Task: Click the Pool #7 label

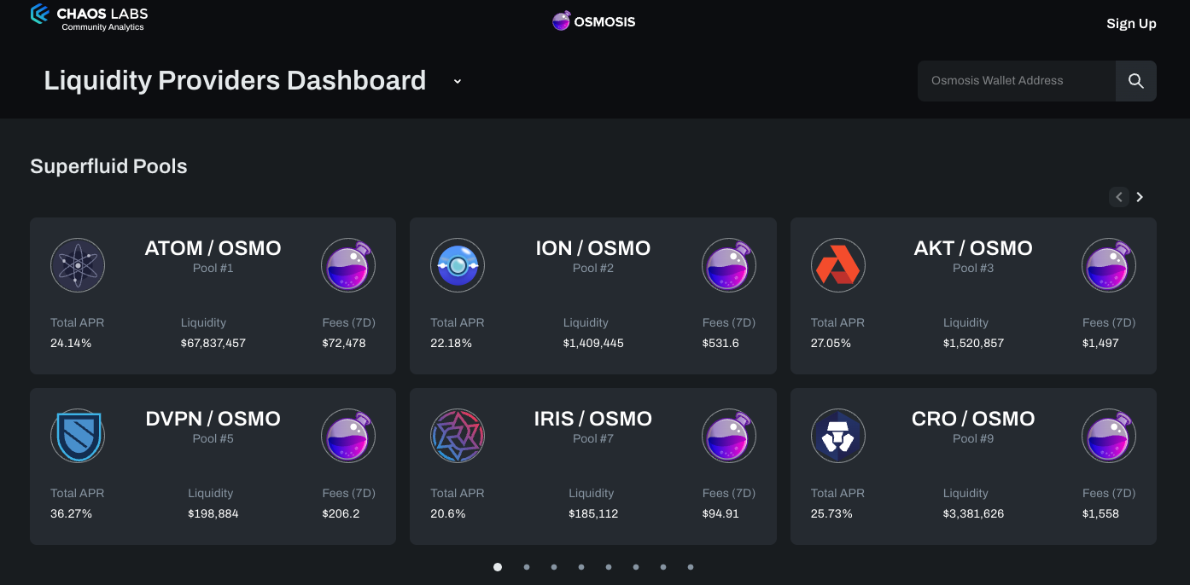Action: click(593, 438)
